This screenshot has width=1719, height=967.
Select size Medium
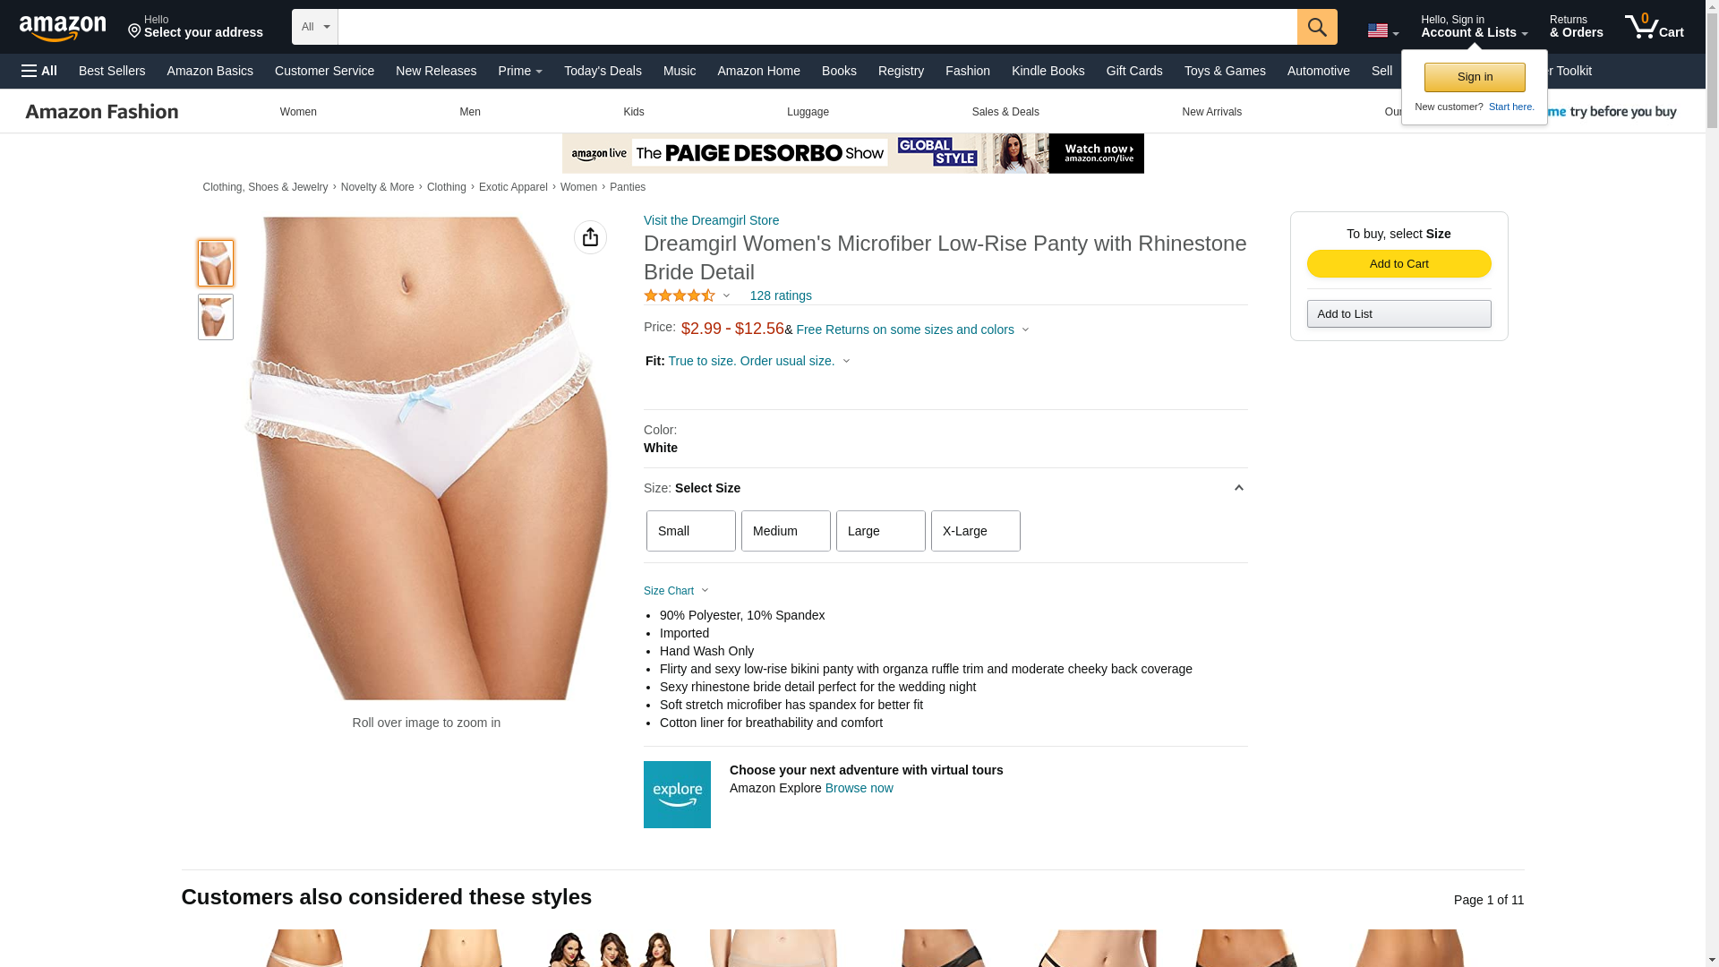pyautogui.click(x=786, y=531)
